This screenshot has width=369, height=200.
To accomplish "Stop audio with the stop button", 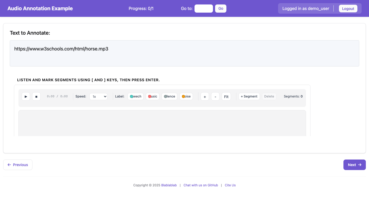I will (36, 96).
